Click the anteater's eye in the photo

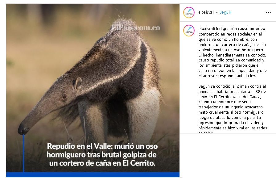[x=64, y=97]
